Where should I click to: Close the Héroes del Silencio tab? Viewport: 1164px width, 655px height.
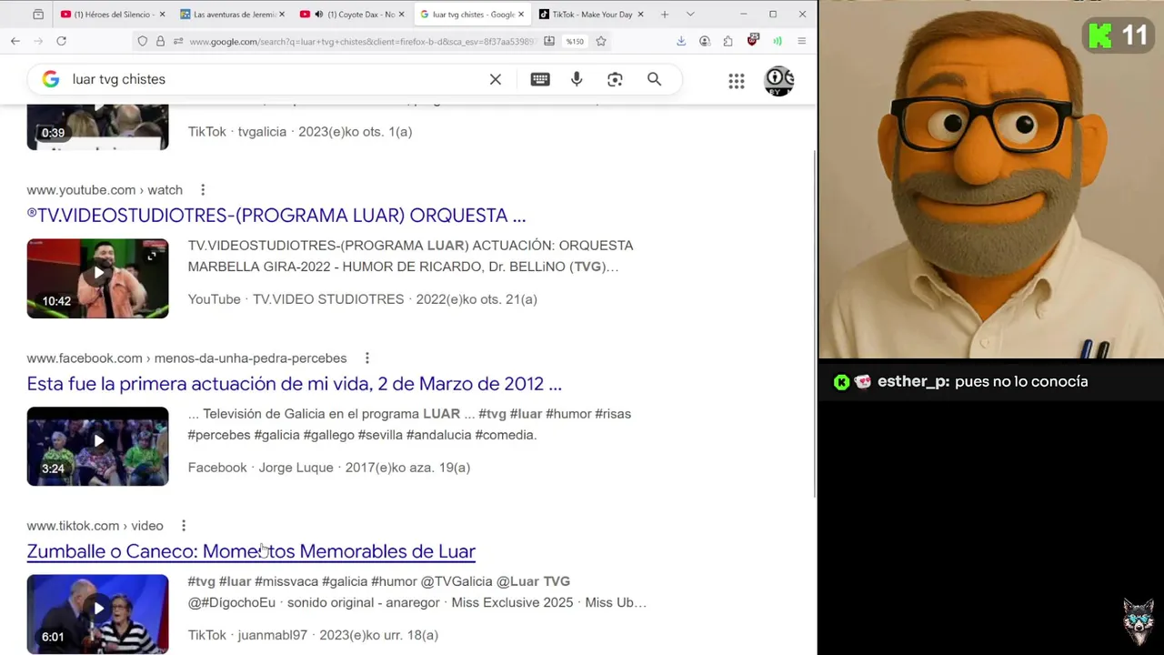point(162,15)
